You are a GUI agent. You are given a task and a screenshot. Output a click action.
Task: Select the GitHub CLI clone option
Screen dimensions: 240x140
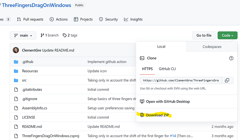coord(167,69)
